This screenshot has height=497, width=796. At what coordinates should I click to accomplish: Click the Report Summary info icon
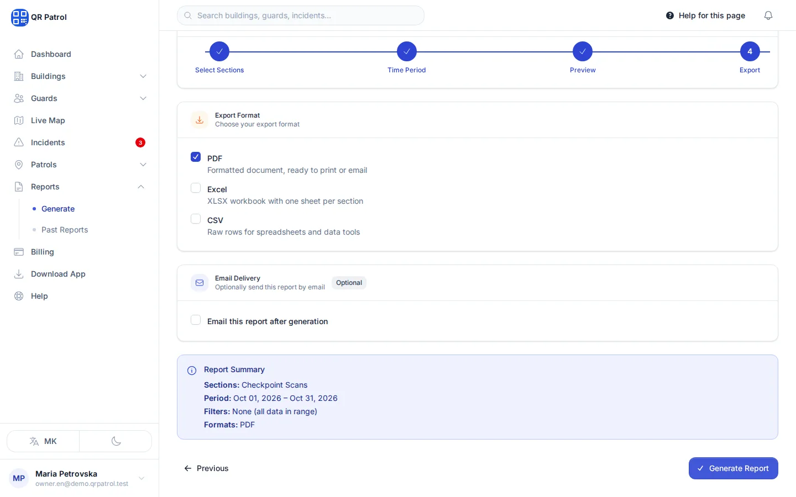coord(192,371)
